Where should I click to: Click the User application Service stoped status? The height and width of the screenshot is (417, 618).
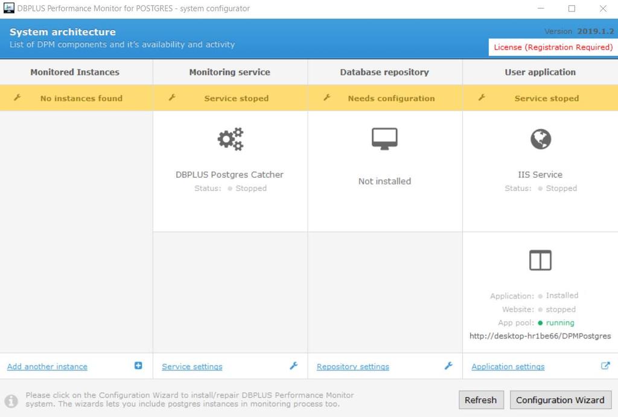(547, 99)
